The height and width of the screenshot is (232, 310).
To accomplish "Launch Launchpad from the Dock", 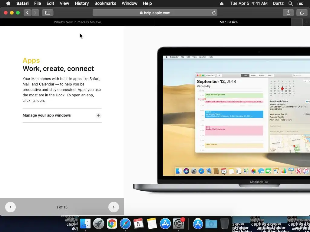I will 98,224.
